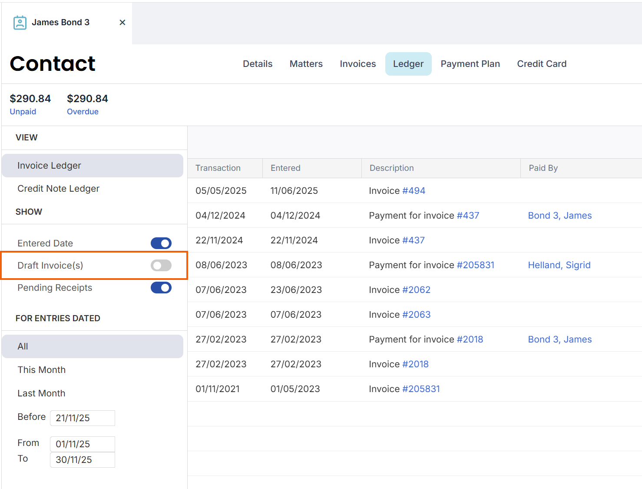Select Credit Note Ledger view

58,189
